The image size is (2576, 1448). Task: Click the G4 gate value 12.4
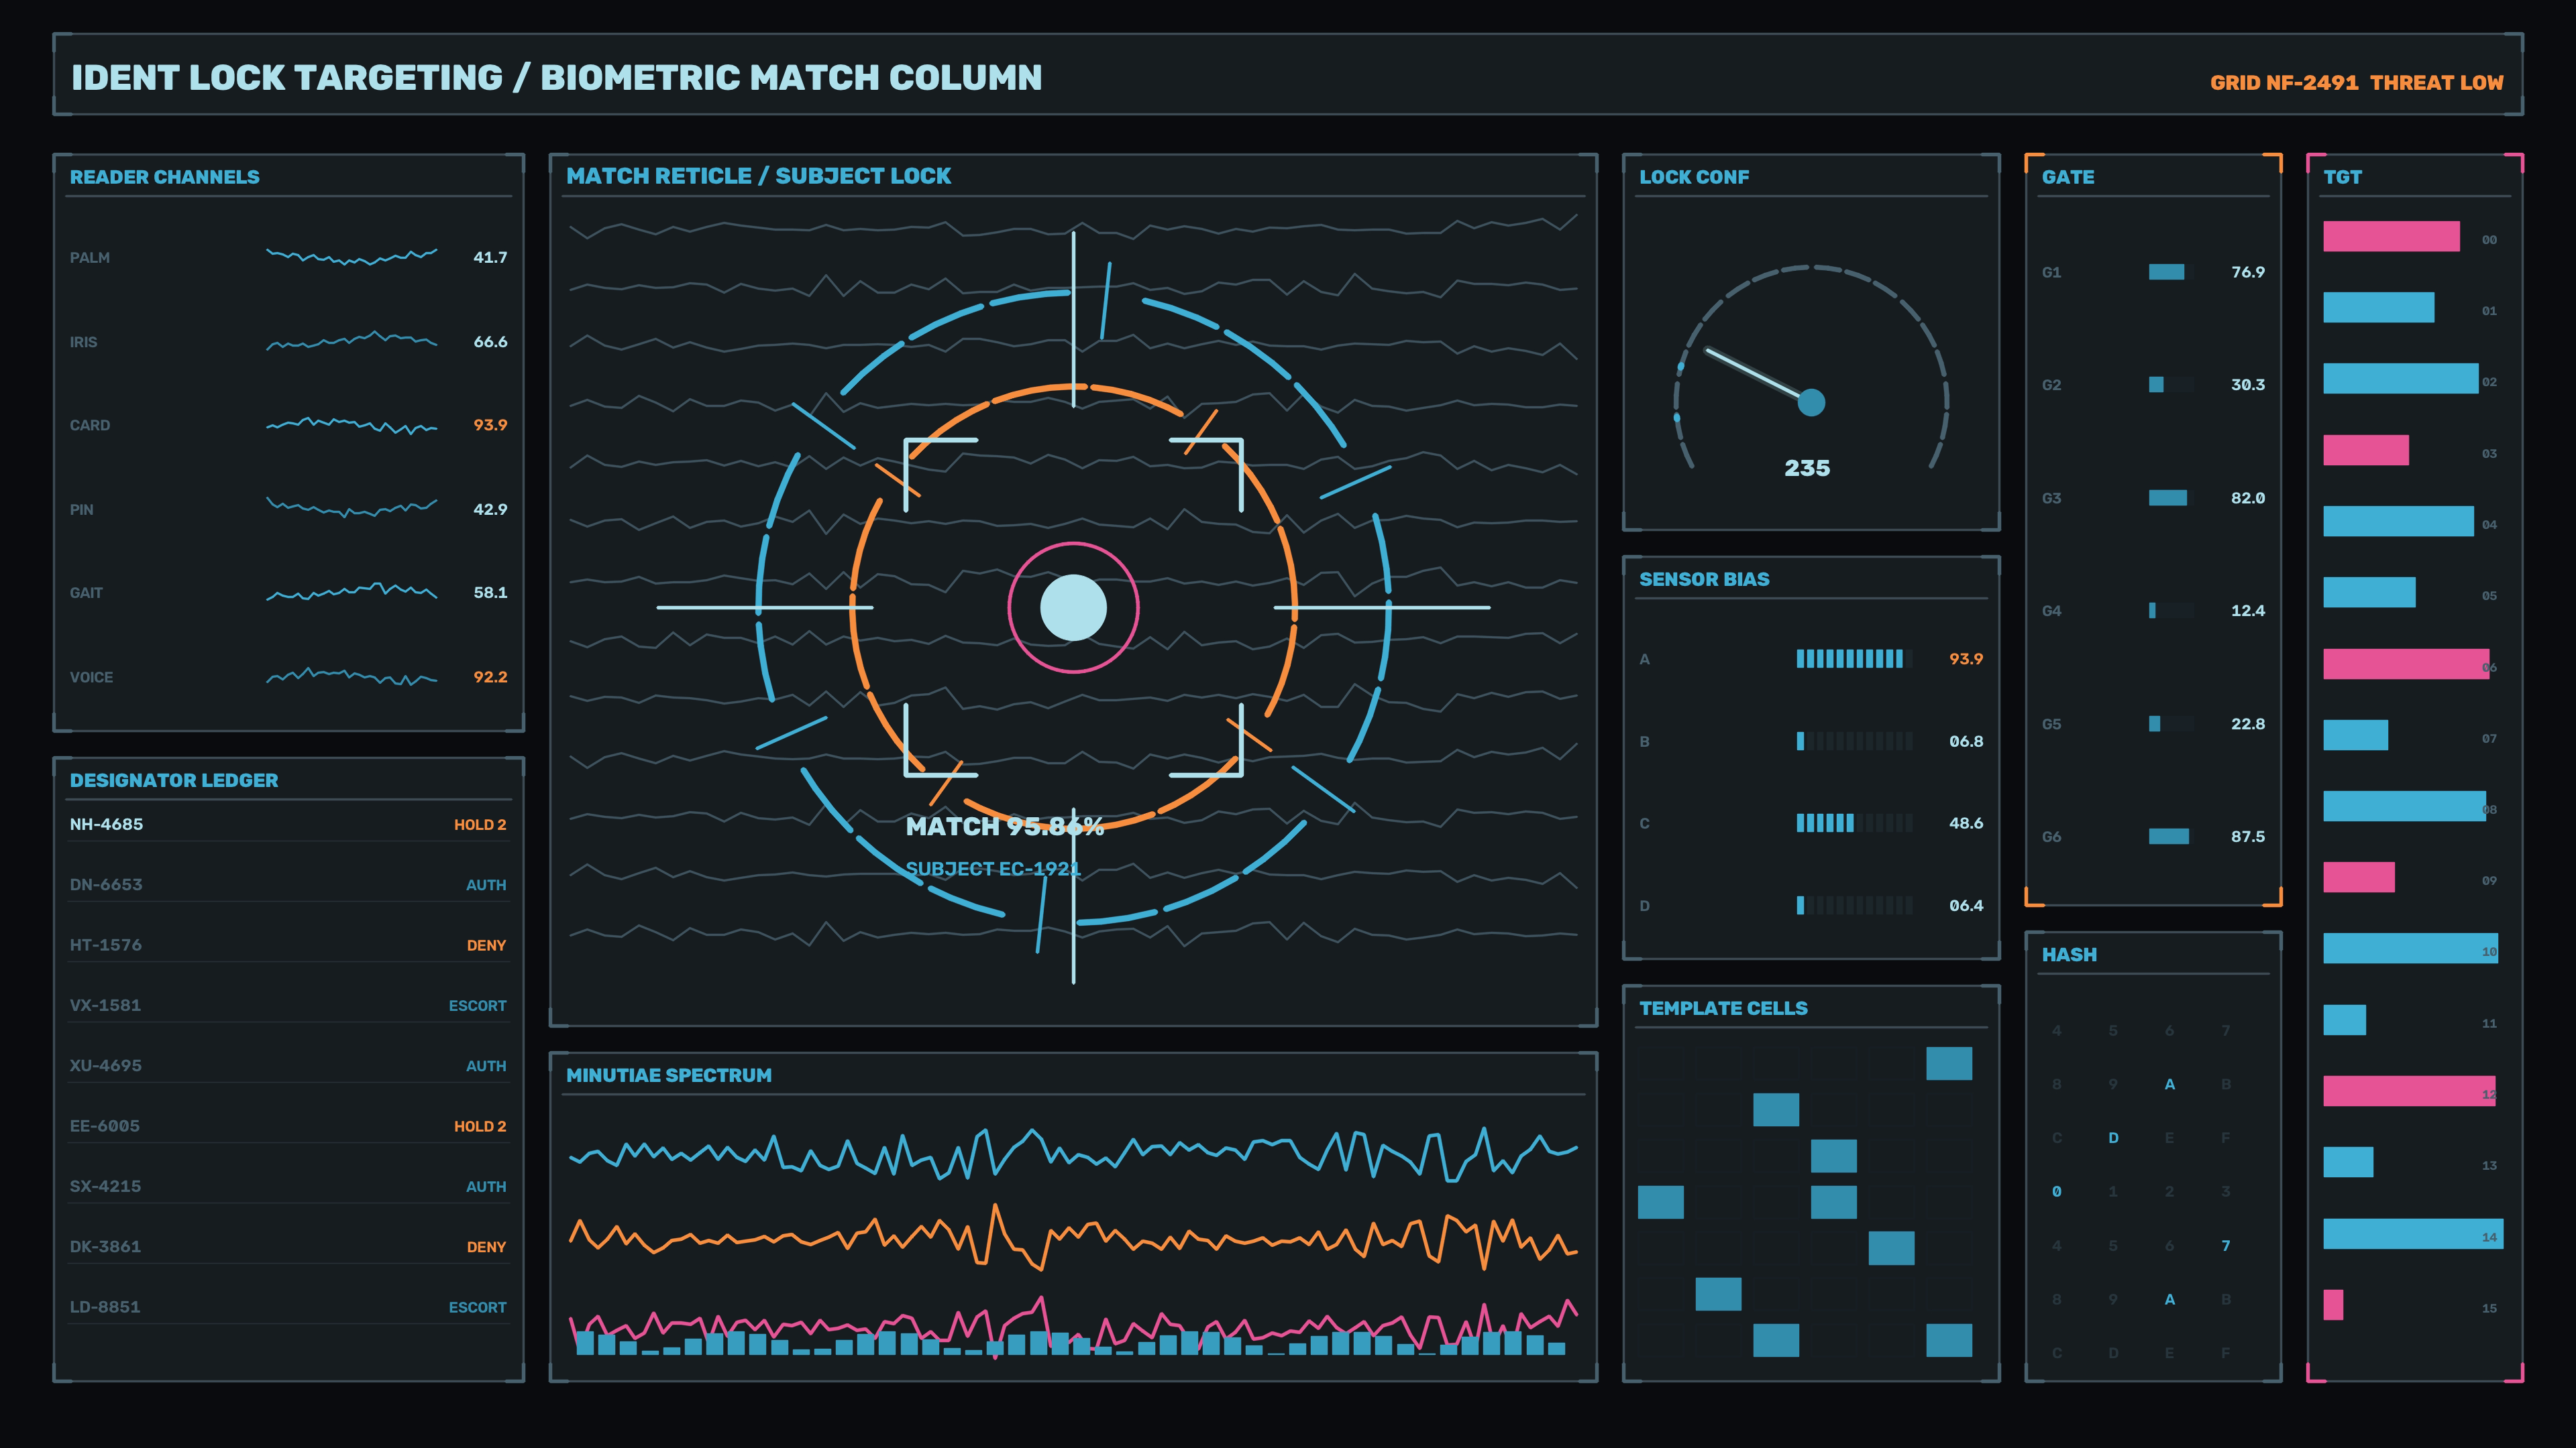coord(2247,611)
